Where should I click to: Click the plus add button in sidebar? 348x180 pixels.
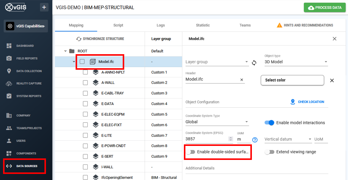(x=44, y=7)
